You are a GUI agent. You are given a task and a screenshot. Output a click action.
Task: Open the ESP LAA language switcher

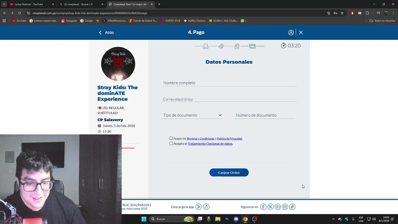(361, 219)
